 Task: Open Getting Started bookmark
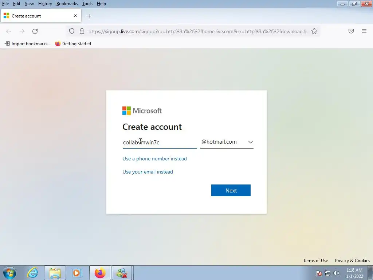pyautogui.click(x=73, y=44)
